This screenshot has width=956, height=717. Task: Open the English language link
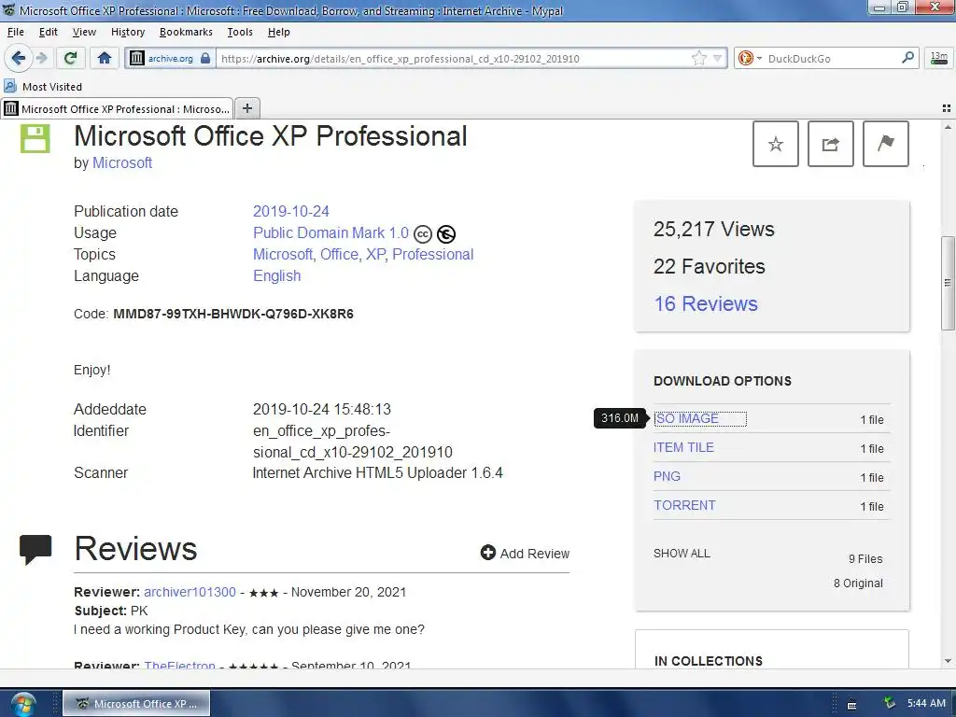coord(276,276)
